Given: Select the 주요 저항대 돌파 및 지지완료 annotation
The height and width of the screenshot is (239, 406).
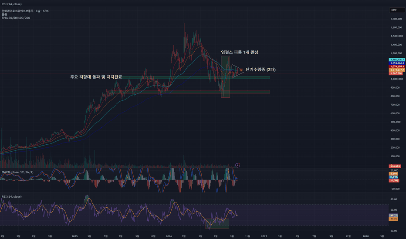Looking at the screenshot, I should click(x=96, y=77).
